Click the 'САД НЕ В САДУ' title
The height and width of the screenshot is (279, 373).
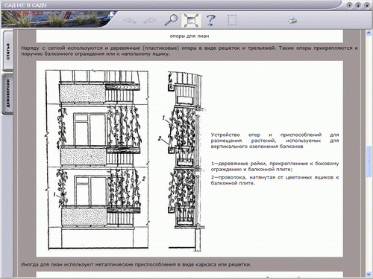tap(25, 5)
